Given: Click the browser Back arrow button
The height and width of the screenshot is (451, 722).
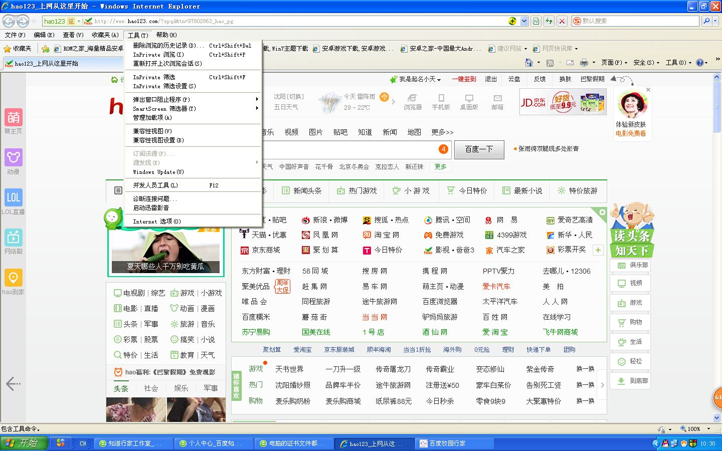Looking at the screenshot, I should tap(9, 21).
